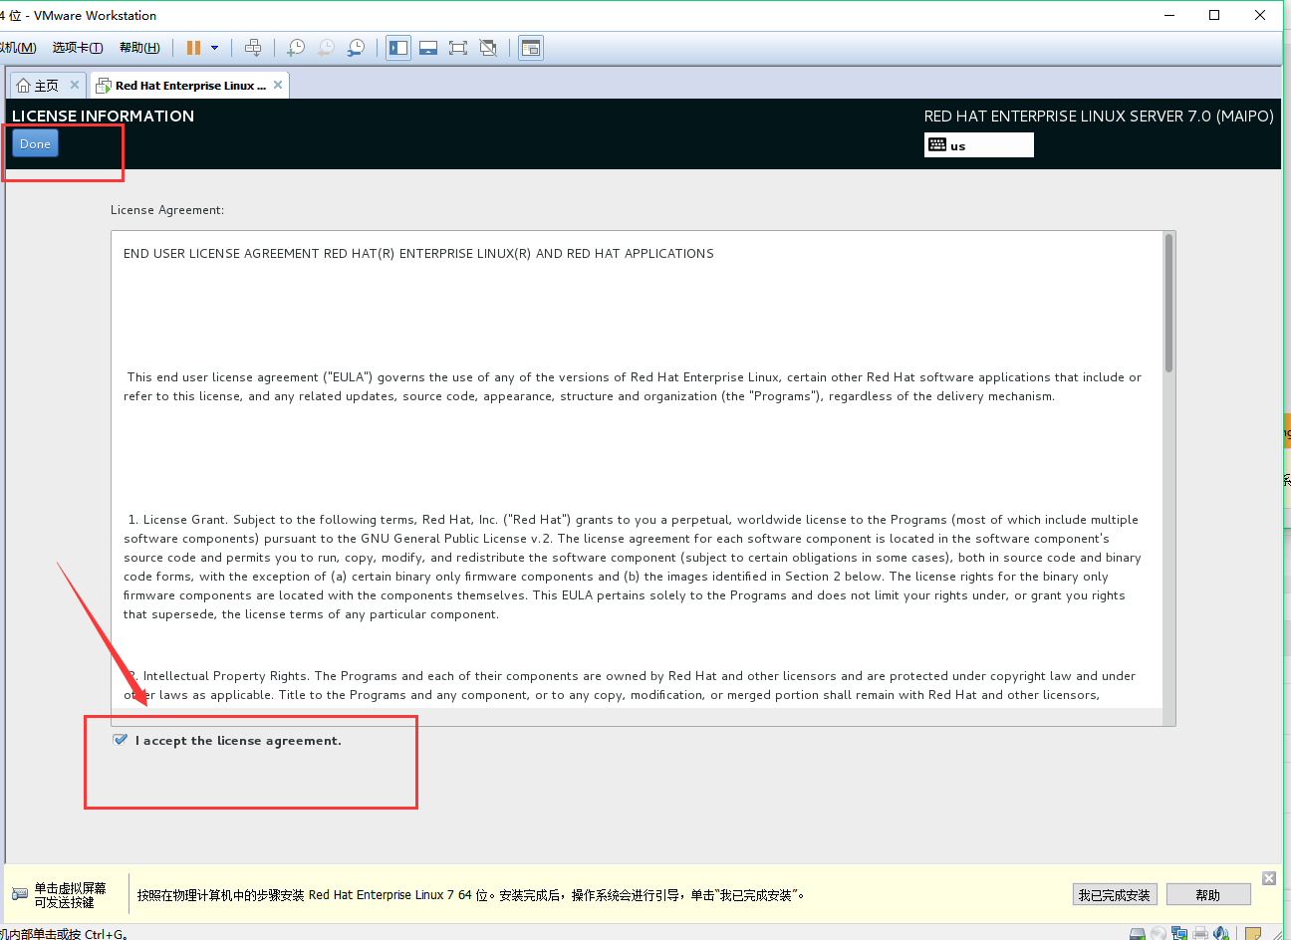Maximize the VMware Workstation window

(x=1214, y=15)
